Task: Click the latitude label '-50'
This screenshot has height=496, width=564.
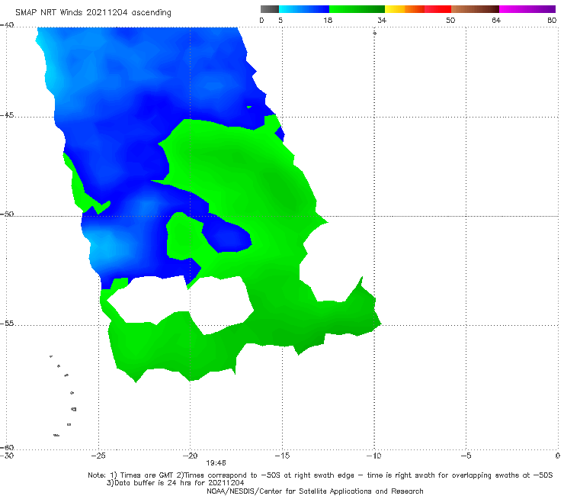Action: click(7, 214)
